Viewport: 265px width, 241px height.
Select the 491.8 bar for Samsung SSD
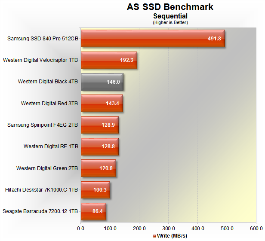[153, 39]
